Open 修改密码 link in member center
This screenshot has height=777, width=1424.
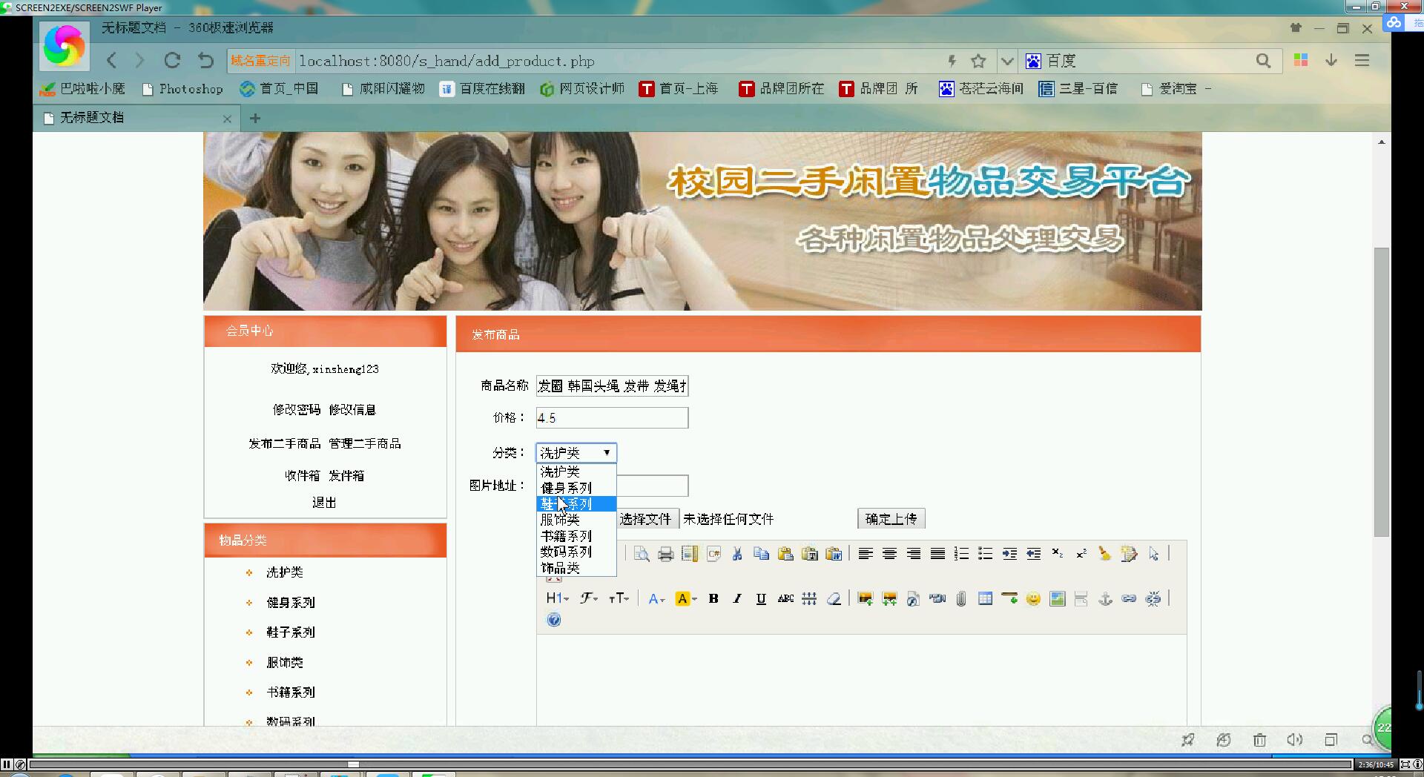[296, 410]
